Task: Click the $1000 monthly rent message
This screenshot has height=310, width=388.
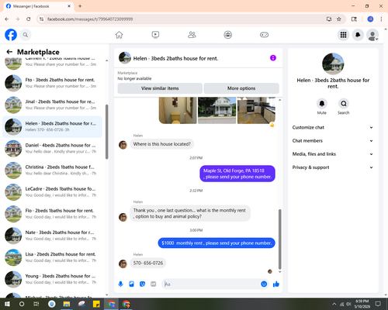Action: [217, 243]
